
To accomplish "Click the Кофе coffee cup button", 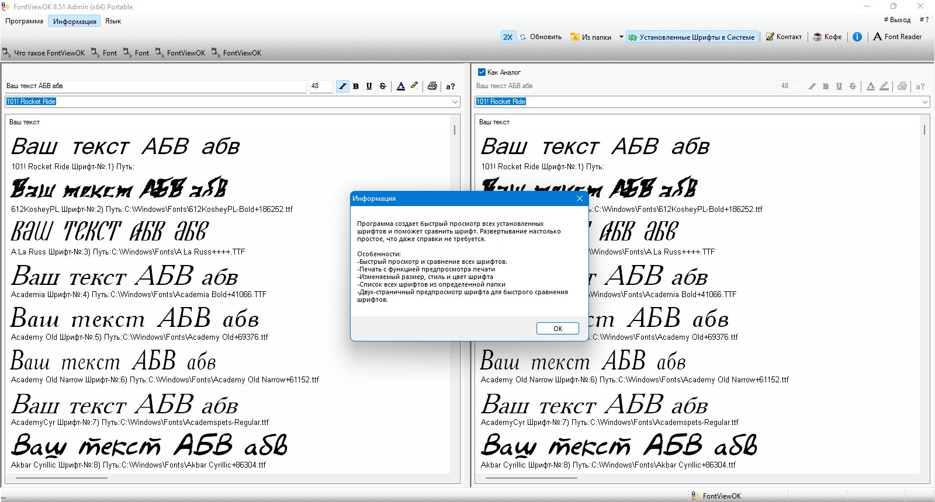I will click(x=827, y=37).
